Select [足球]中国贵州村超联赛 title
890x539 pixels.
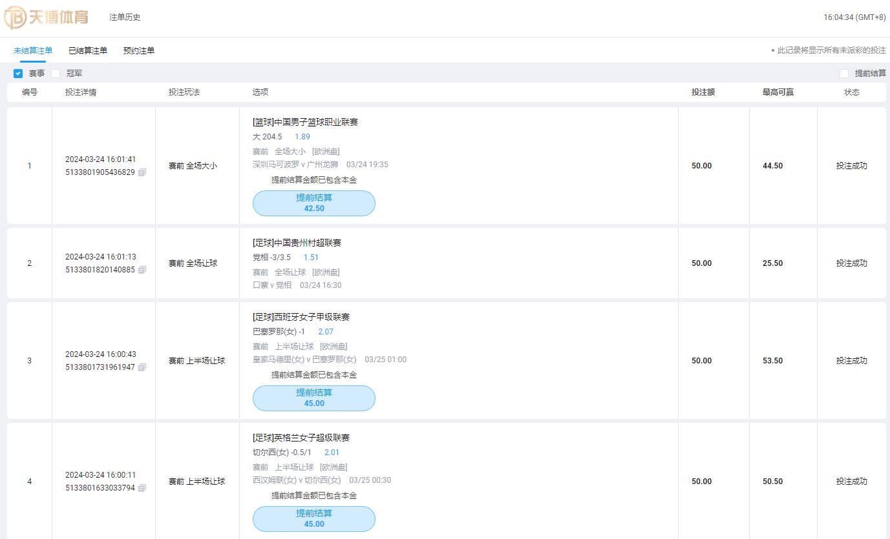click(x=297, y=243)
